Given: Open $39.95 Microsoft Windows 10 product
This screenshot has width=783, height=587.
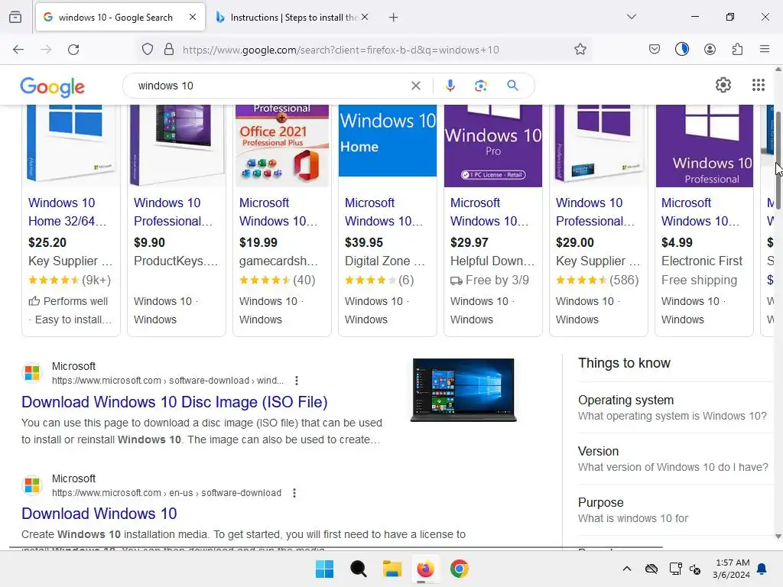Looking at the screenshot, I should (384, 212).
